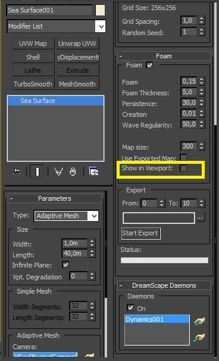Toggle Show End Result icon

(37, 172)
